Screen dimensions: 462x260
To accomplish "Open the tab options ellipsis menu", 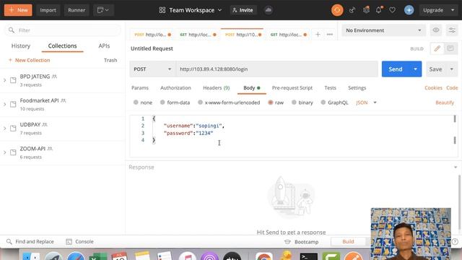I will (x=330, y=35).
